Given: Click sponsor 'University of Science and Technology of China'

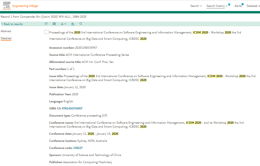Looking at the screenshot, I should [x=91, y=155].
